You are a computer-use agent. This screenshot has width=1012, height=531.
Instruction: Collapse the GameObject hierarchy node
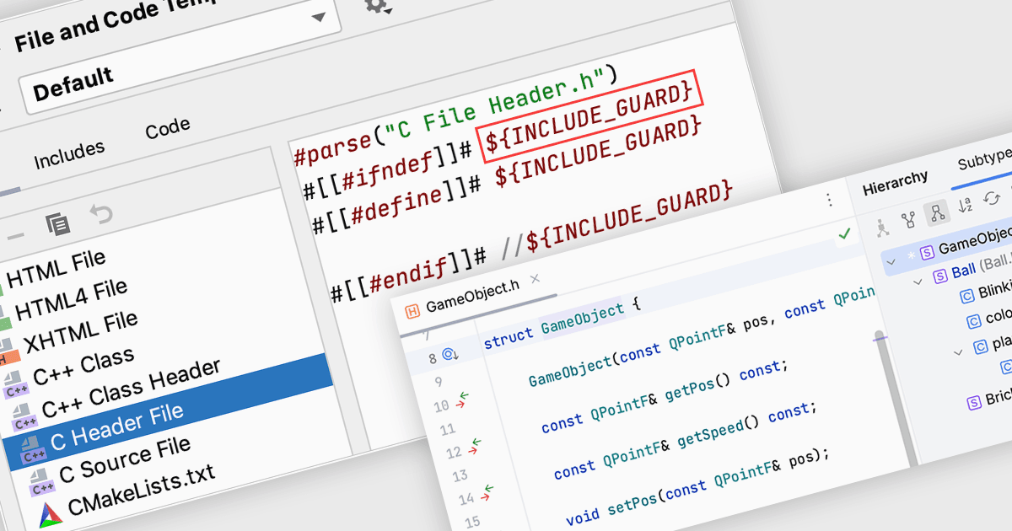tap(891, 263)
